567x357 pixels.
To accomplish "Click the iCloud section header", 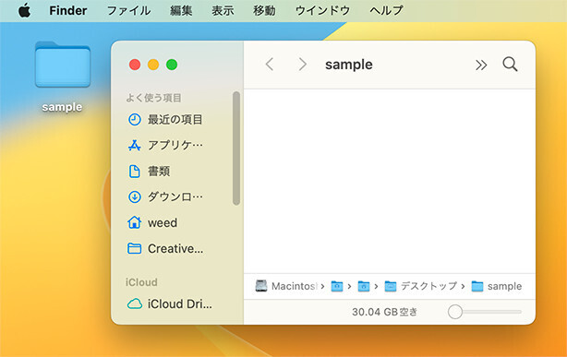I will pyautogui.click(x=141, y=282).
